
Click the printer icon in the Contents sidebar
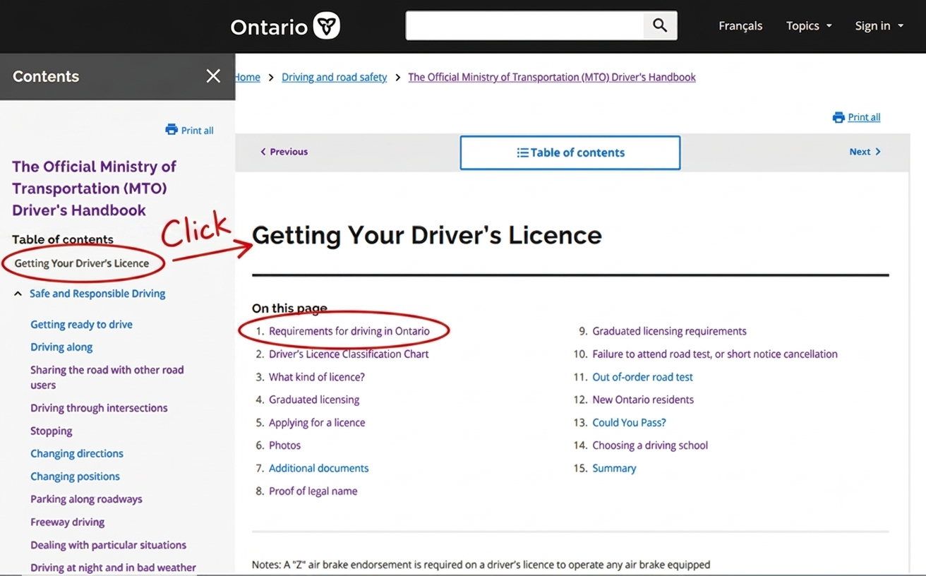pos(172,130)
